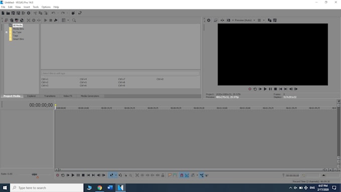The height and width of the screenshot is (192, 341).
Task: Open the Views dropdown arrow in Project Media
Action: [68, 20]
